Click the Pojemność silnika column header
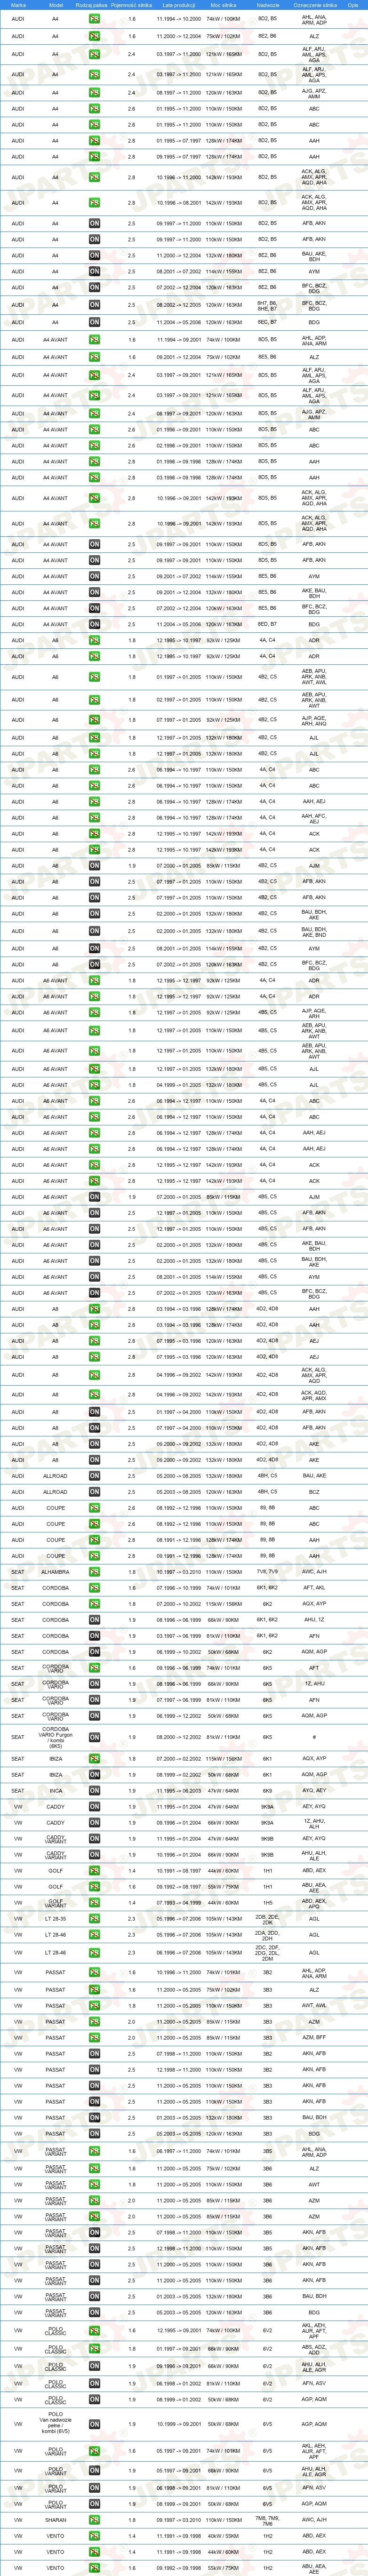Screen dimensions: 368x2576 pos(131,5)
